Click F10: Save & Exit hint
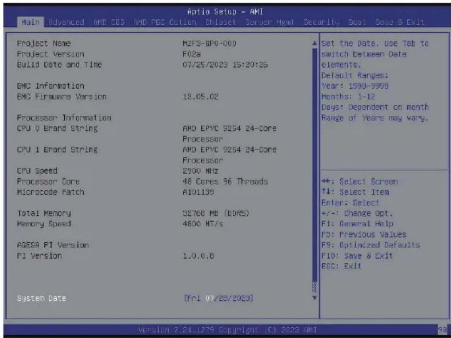The width and height of the screenshot is (451, 338). 357,255
